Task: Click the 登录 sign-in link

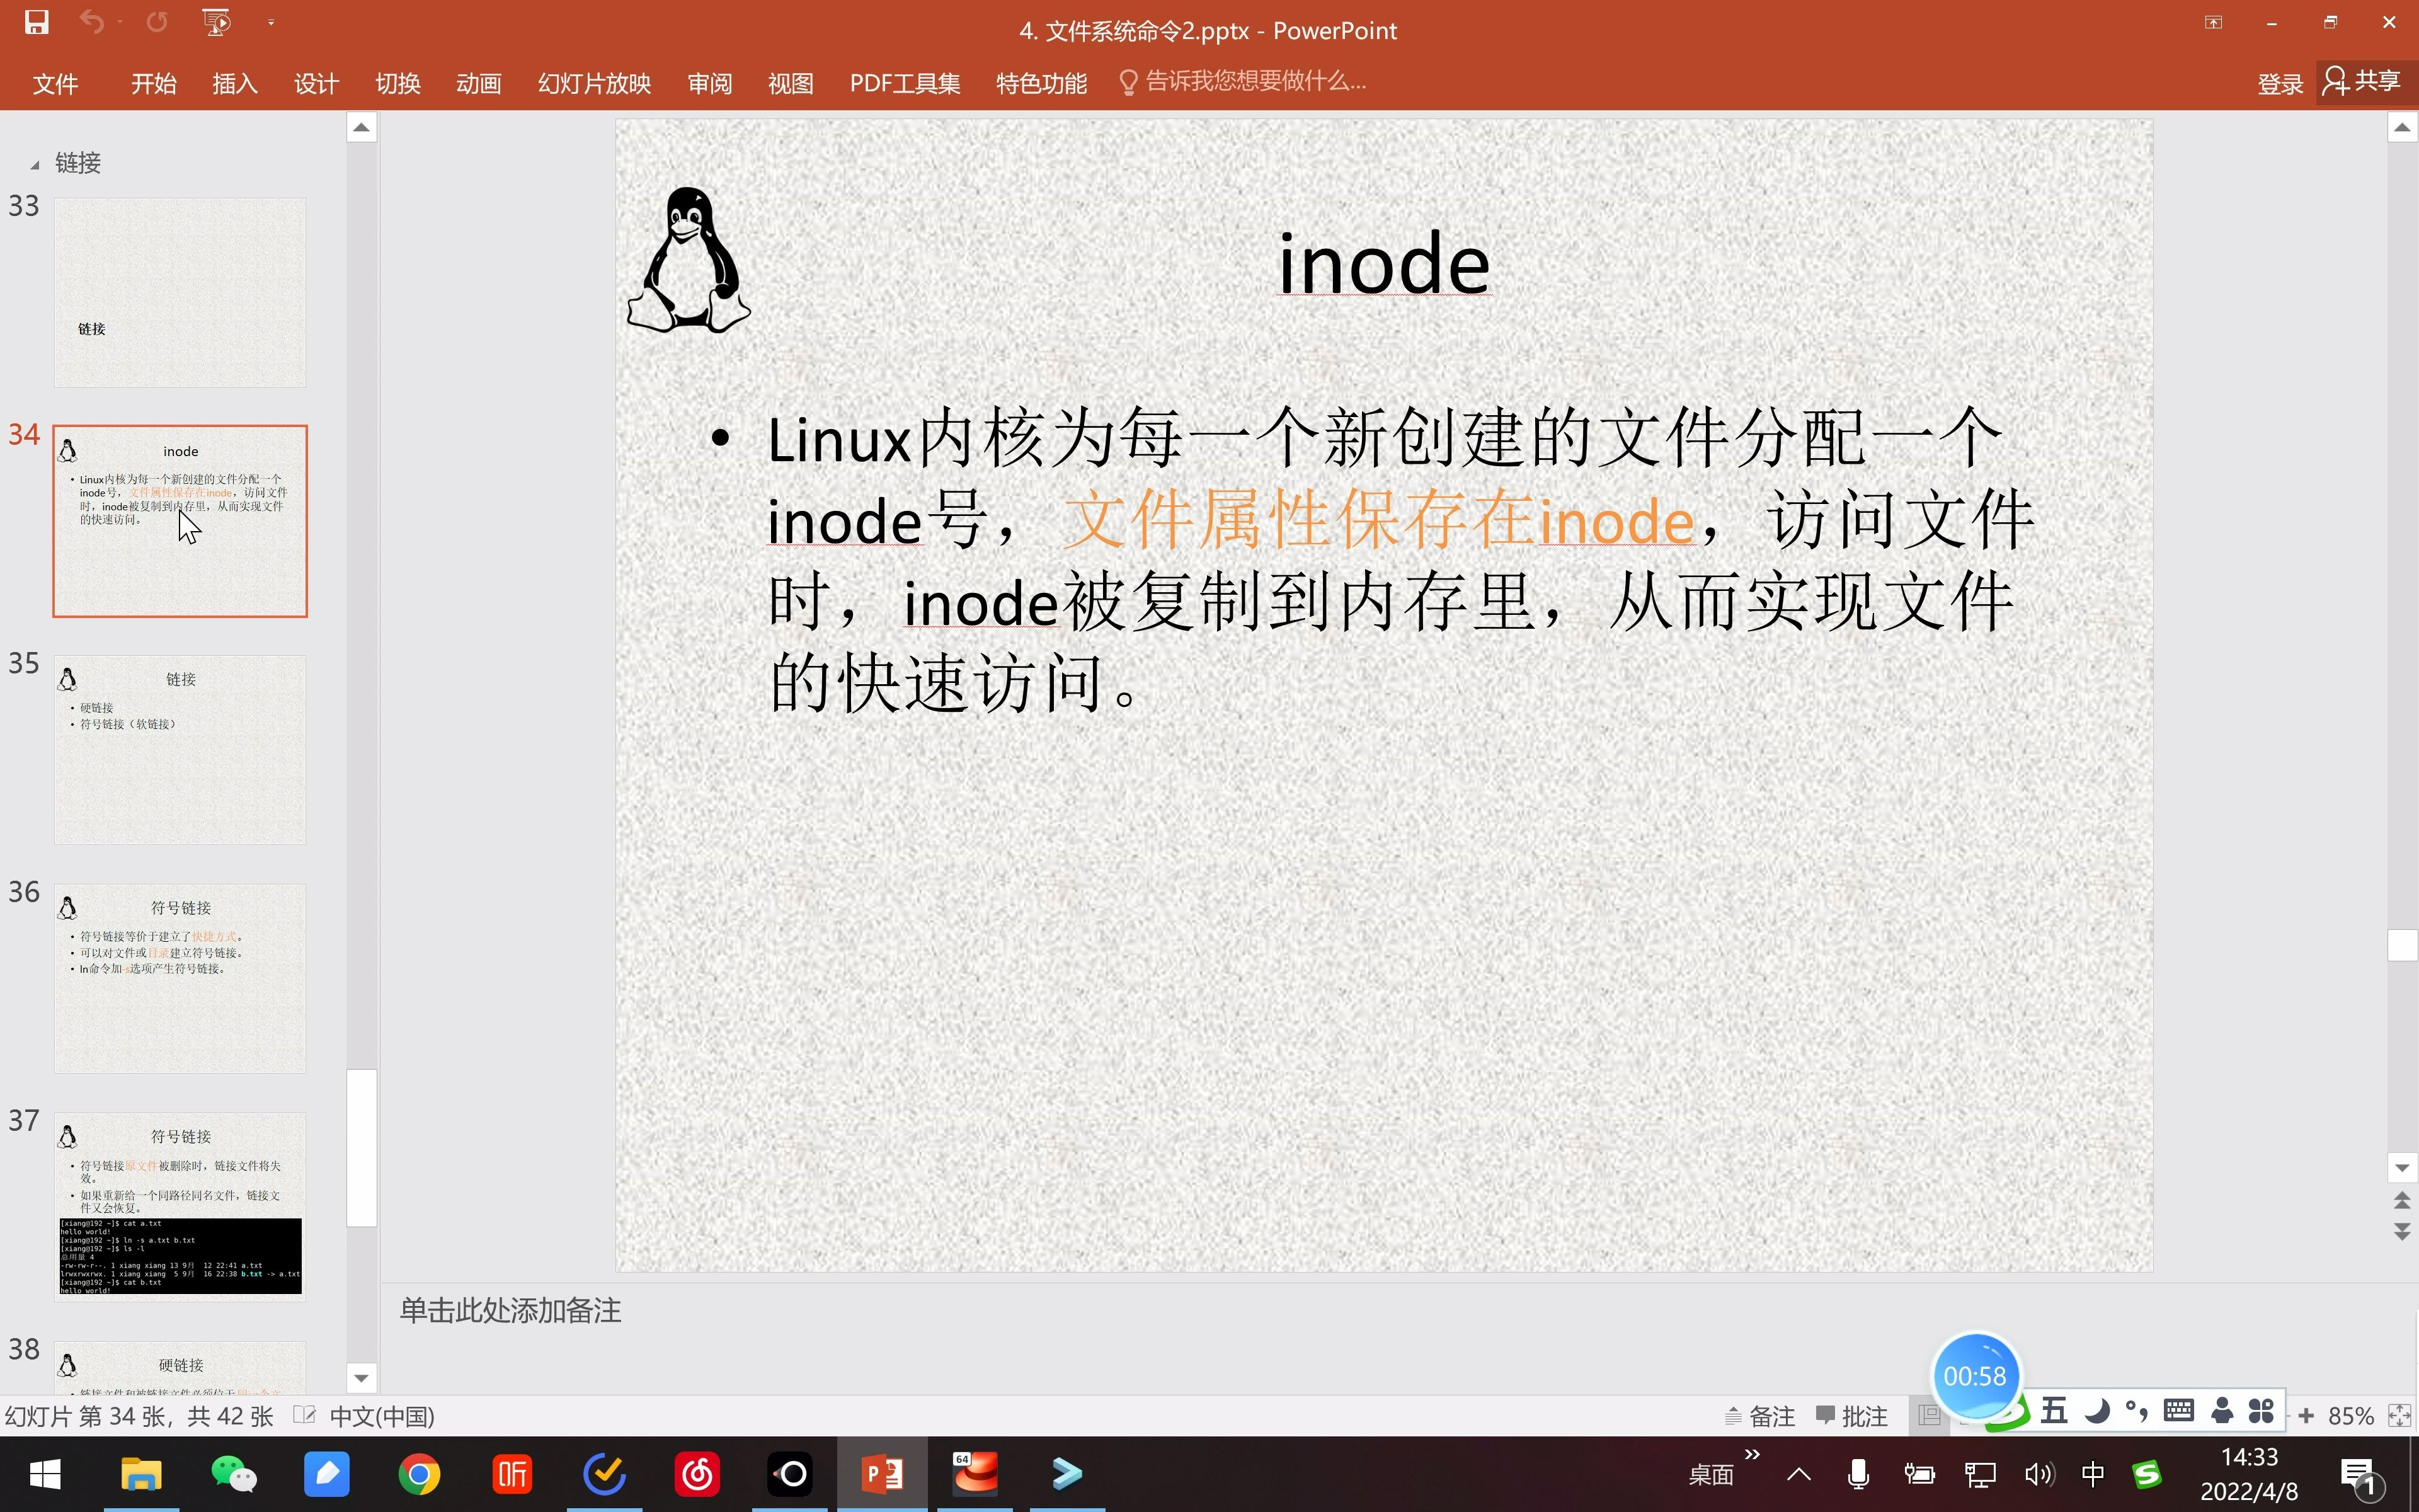Action: point(2279,83)
